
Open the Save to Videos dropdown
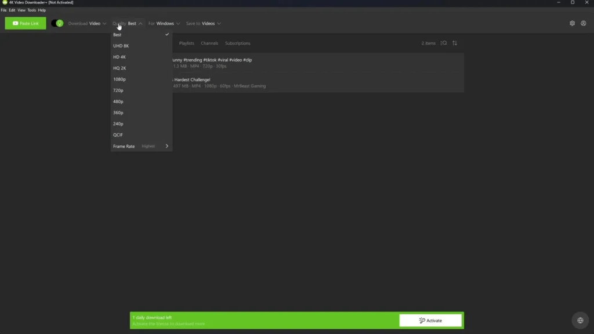(x=202, y=23)
